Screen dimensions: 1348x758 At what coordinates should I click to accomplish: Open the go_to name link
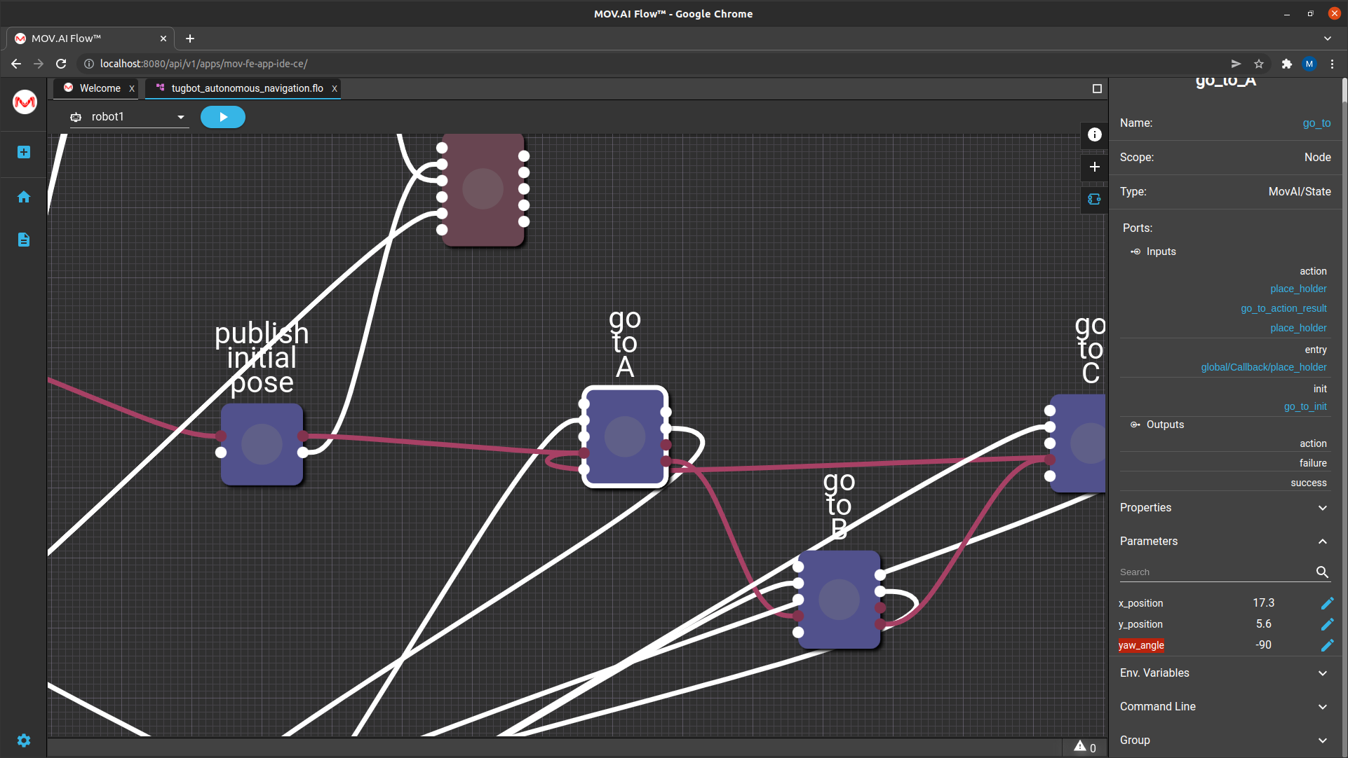point(1316,123)
